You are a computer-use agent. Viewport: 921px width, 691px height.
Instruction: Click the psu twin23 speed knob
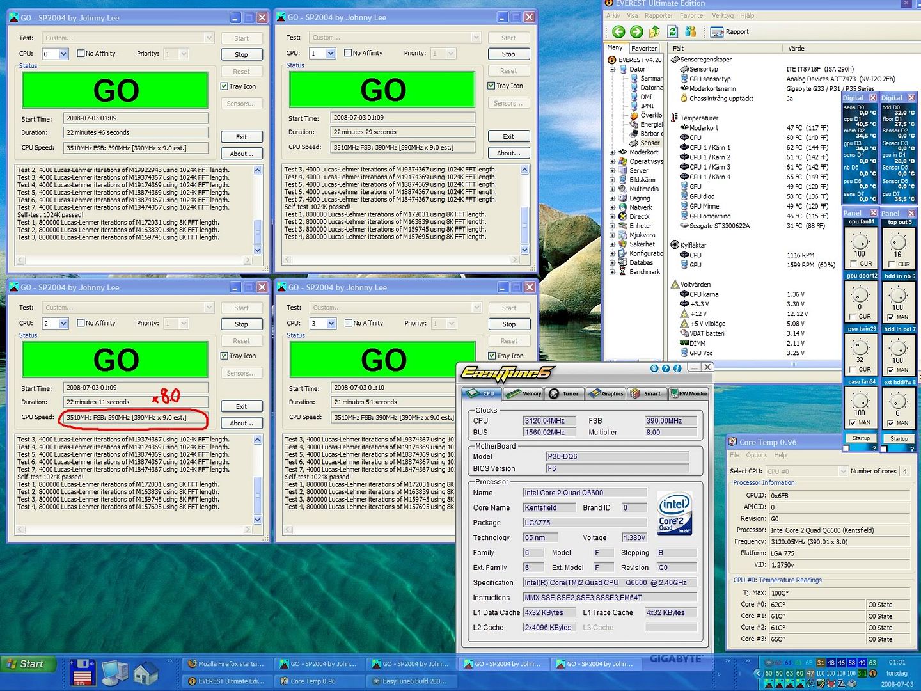(x=860, y=347)
